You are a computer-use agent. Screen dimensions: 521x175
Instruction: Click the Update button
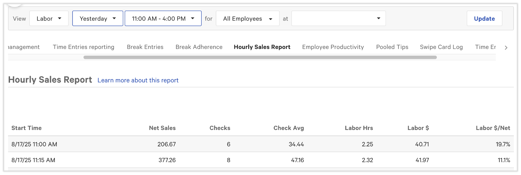(x=484, y=19)
